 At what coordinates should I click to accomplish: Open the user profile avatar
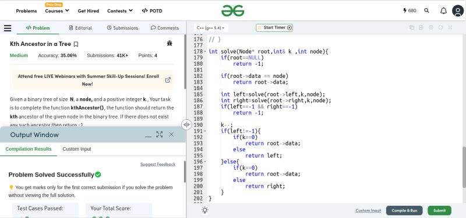tap(458, 10)
